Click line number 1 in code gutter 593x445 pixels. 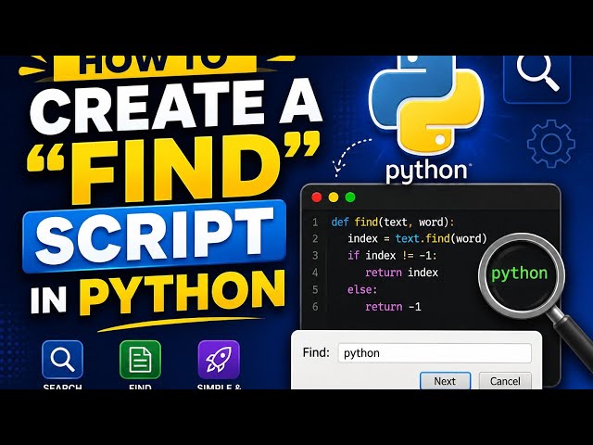coord(315,222)
